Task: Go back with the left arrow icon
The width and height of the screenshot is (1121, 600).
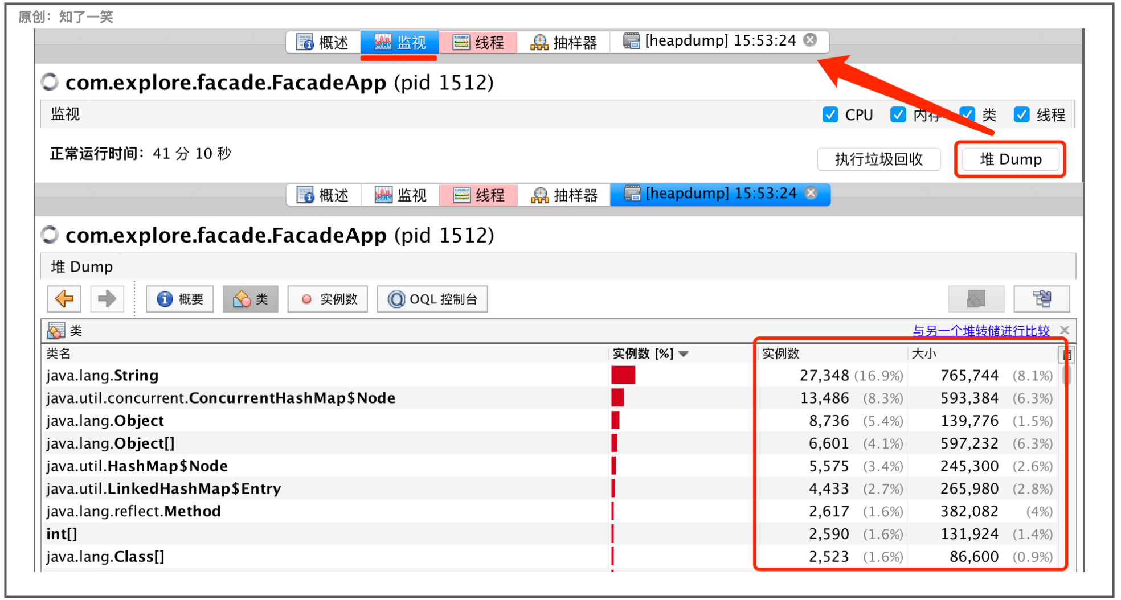Action: coord(64,299)
